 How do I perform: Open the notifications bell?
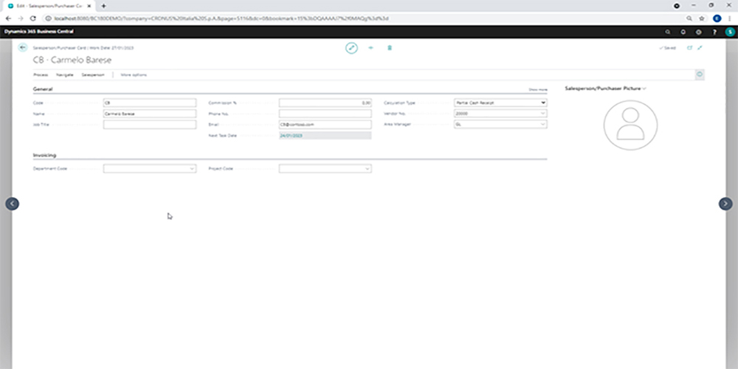[x=683, y=32]
